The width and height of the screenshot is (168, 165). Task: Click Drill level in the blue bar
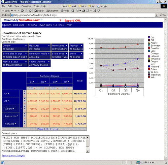pyautogui.click(x=18, y=25)
